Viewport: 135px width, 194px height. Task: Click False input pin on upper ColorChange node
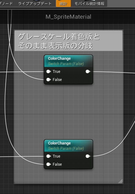(49, 79)
